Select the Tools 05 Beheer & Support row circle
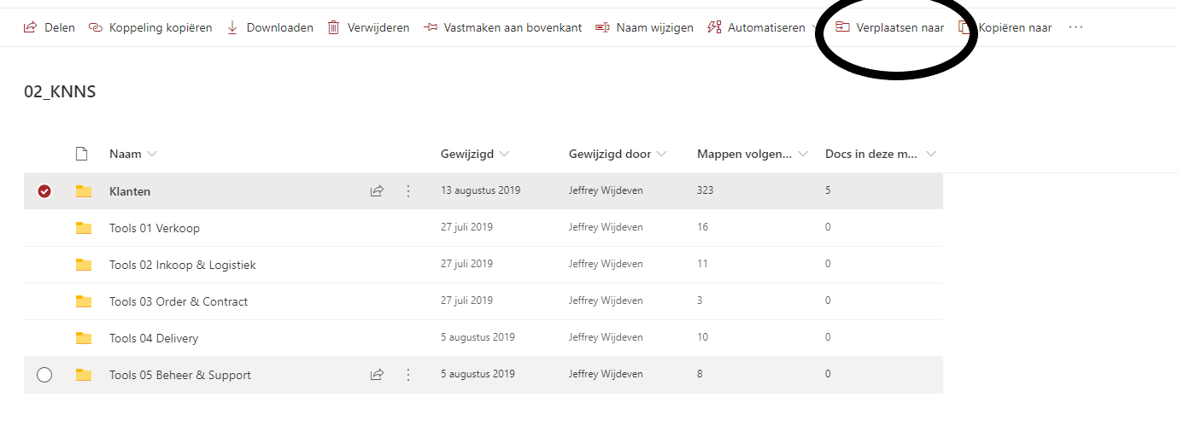The width and height of the screenshot is (1178, 438). tap(44, 375)
